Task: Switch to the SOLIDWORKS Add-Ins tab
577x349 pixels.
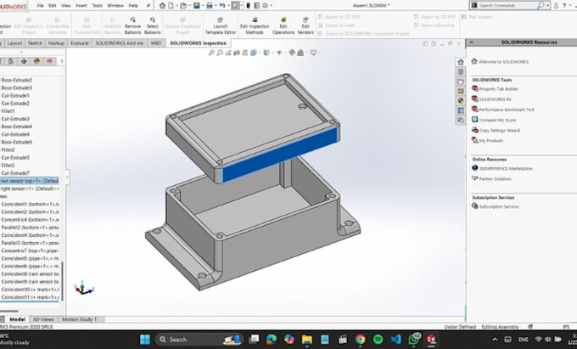Action: pyautogui.click(x=120, y=43)
